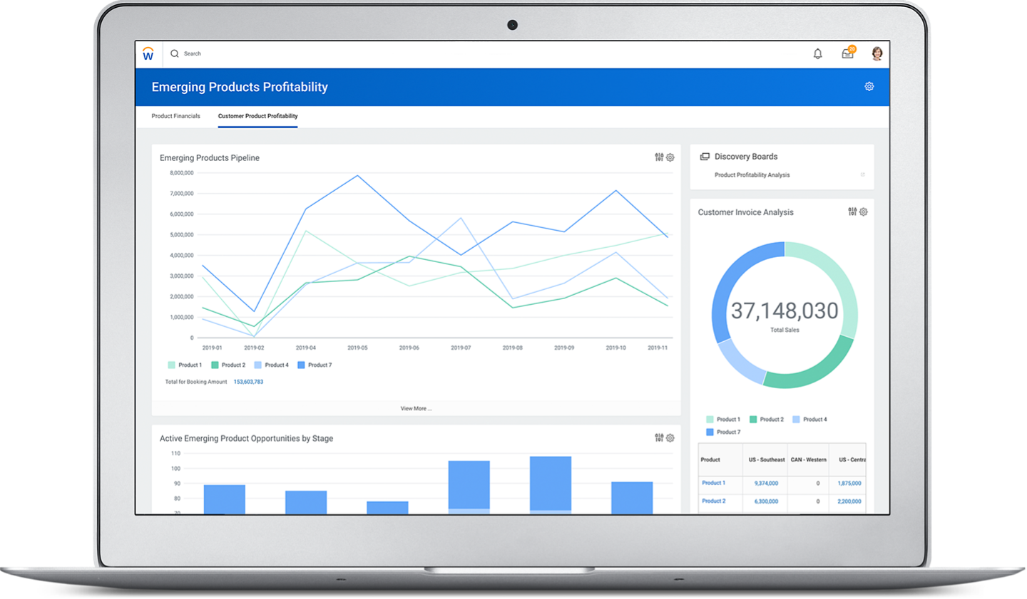Open filter options for Emerging Products Pipeline
The width and height of the screenshot is (1027, 599).
[658, 157]
